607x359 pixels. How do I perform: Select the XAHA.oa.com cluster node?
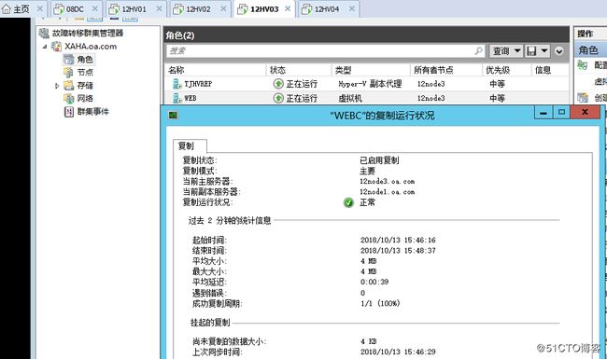(x=91, y=47)
